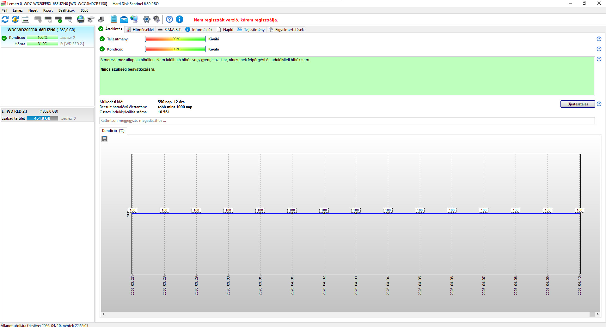This screenshot has height=327, width=606.
Task: Click the blue envelope email icon
Action: tap(124, 19)
